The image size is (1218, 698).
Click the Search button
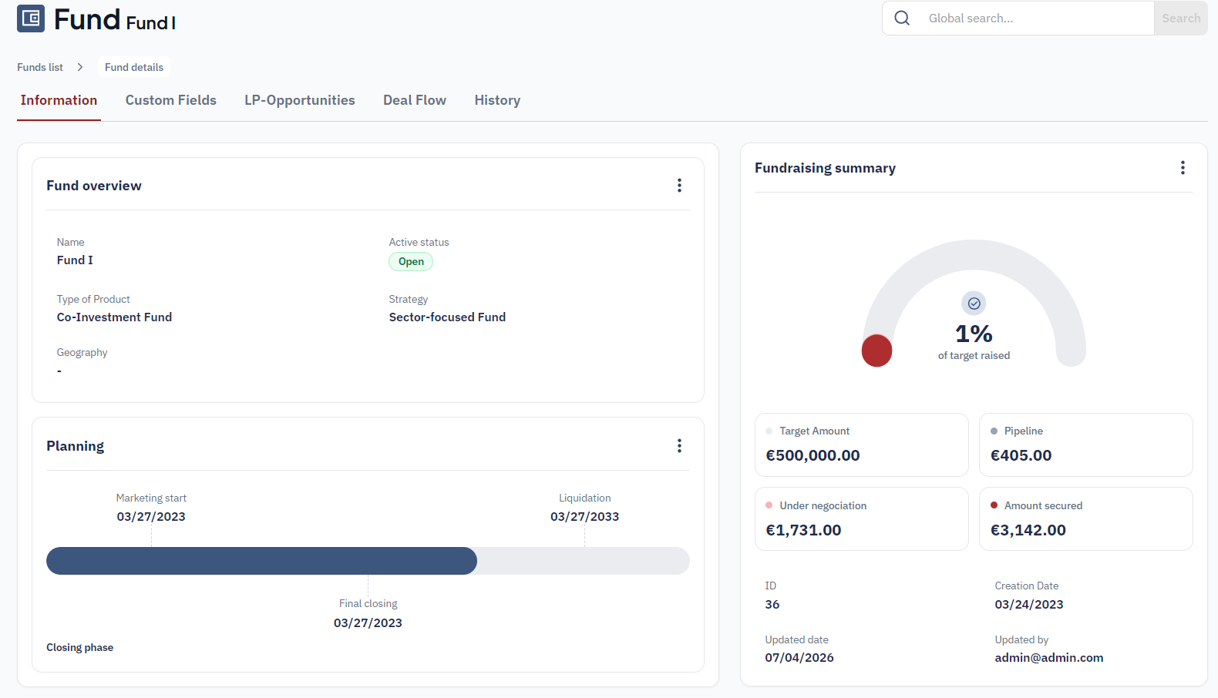coord(1180,18)
